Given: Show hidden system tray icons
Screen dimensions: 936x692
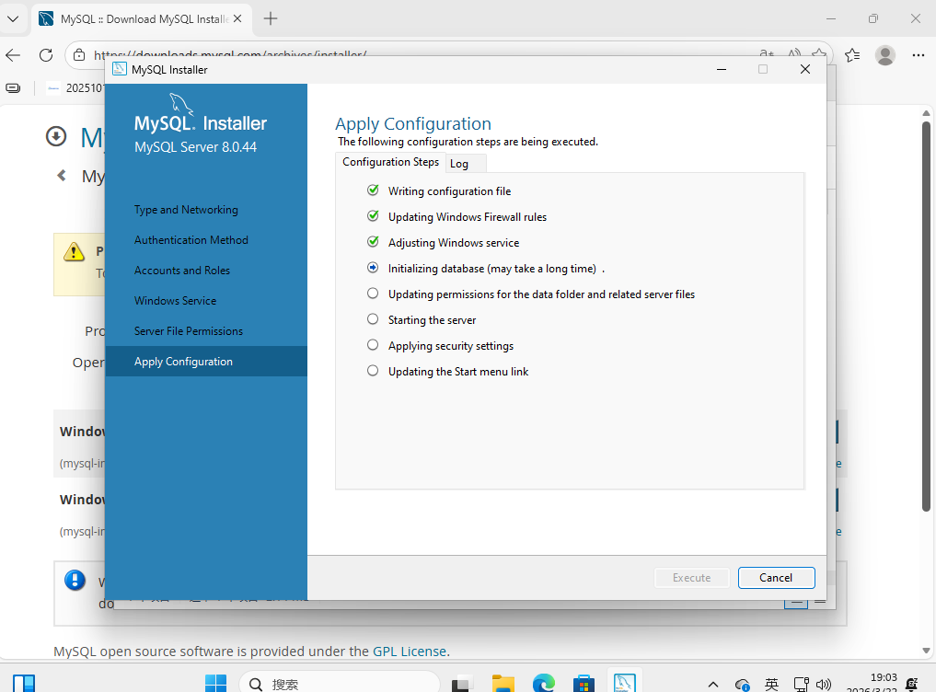Looking at the screenshot, I should pos(712,685).
